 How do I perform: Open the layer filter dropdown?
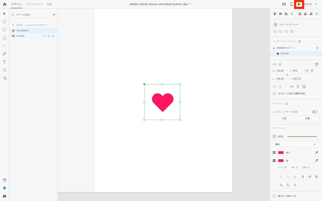pos(54,15)
